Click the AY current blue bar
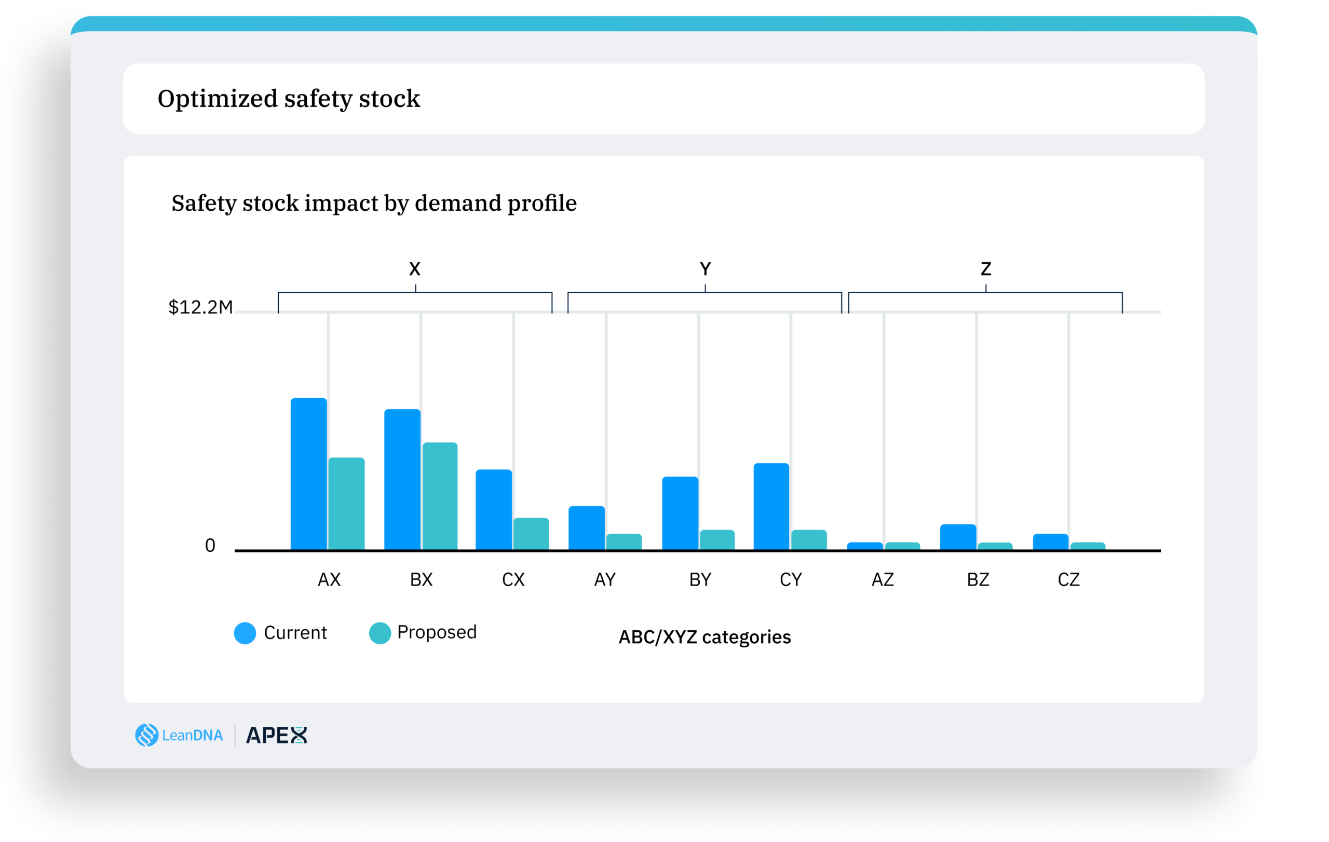This screenshot has width=1329, height=842. (587, 527)
